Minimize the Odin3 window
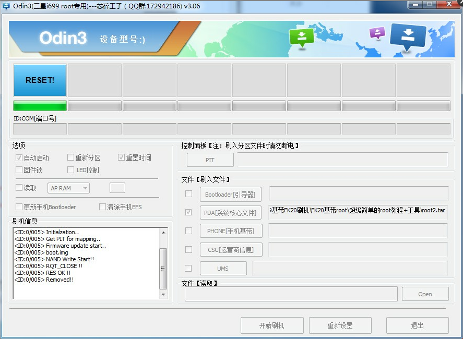Screen dimensions: 463x339 [x=415, y=4]
